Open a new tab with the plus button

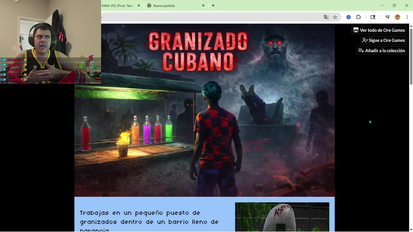coord(213,5)
